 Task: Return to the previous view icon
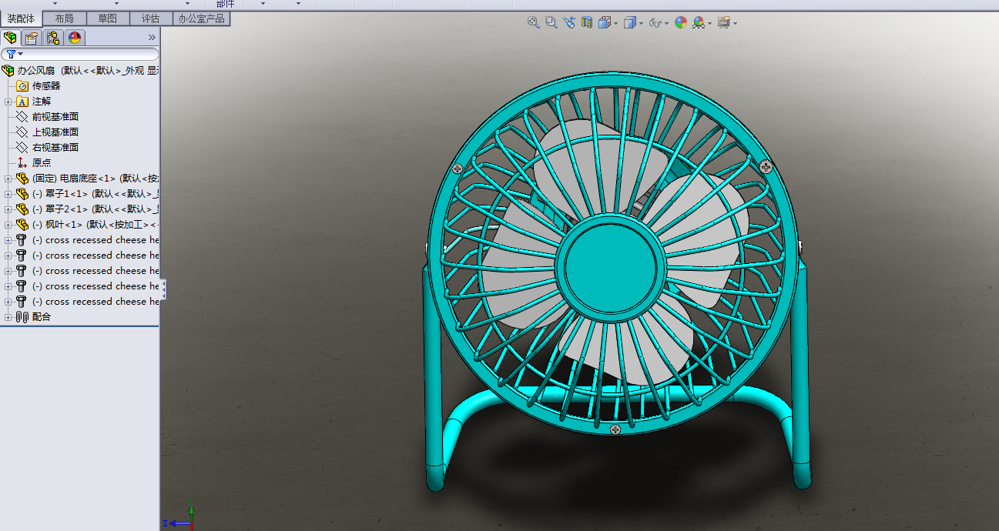tap(569, 23)
